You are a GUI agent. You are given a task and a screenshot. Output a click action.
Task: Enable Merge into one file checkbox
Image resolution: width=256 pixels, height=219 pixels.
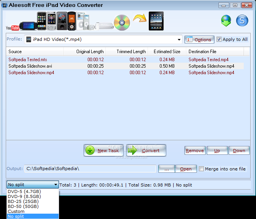click(201, 169)
